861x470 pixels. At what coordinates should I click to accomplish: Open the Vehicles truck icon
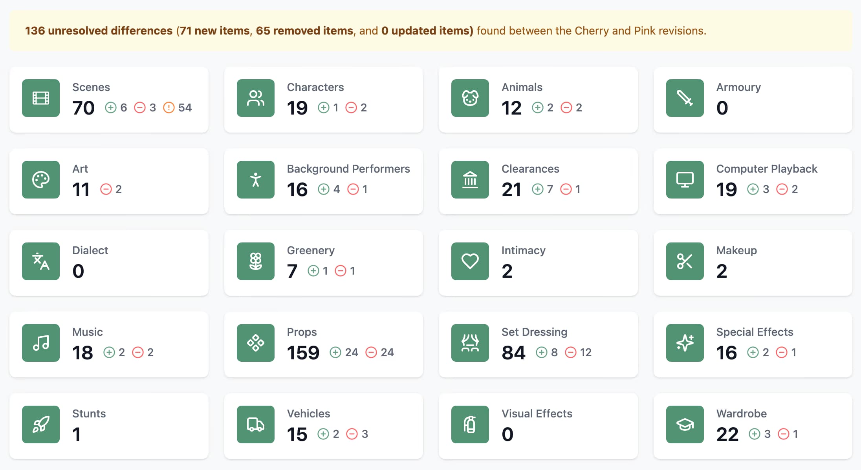[255, 424]
